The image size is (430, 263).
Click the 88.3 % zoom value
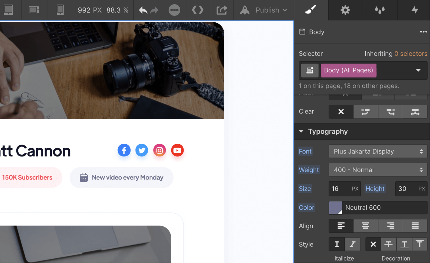pos(117,10)
